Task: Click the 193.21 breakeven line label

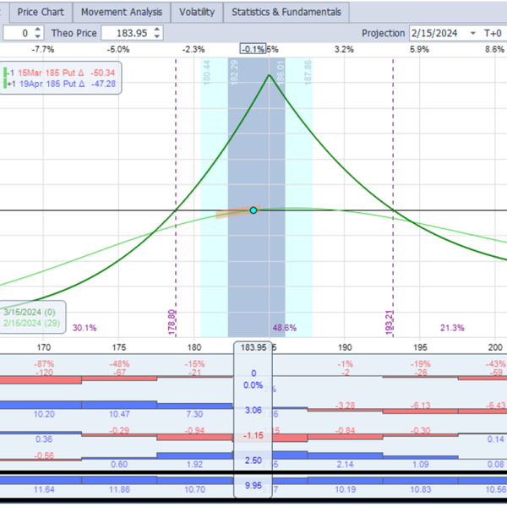Action: [390, 324]
